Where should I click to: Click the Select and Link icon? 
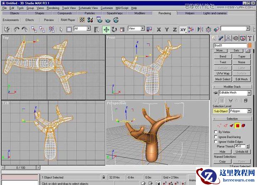34,29
